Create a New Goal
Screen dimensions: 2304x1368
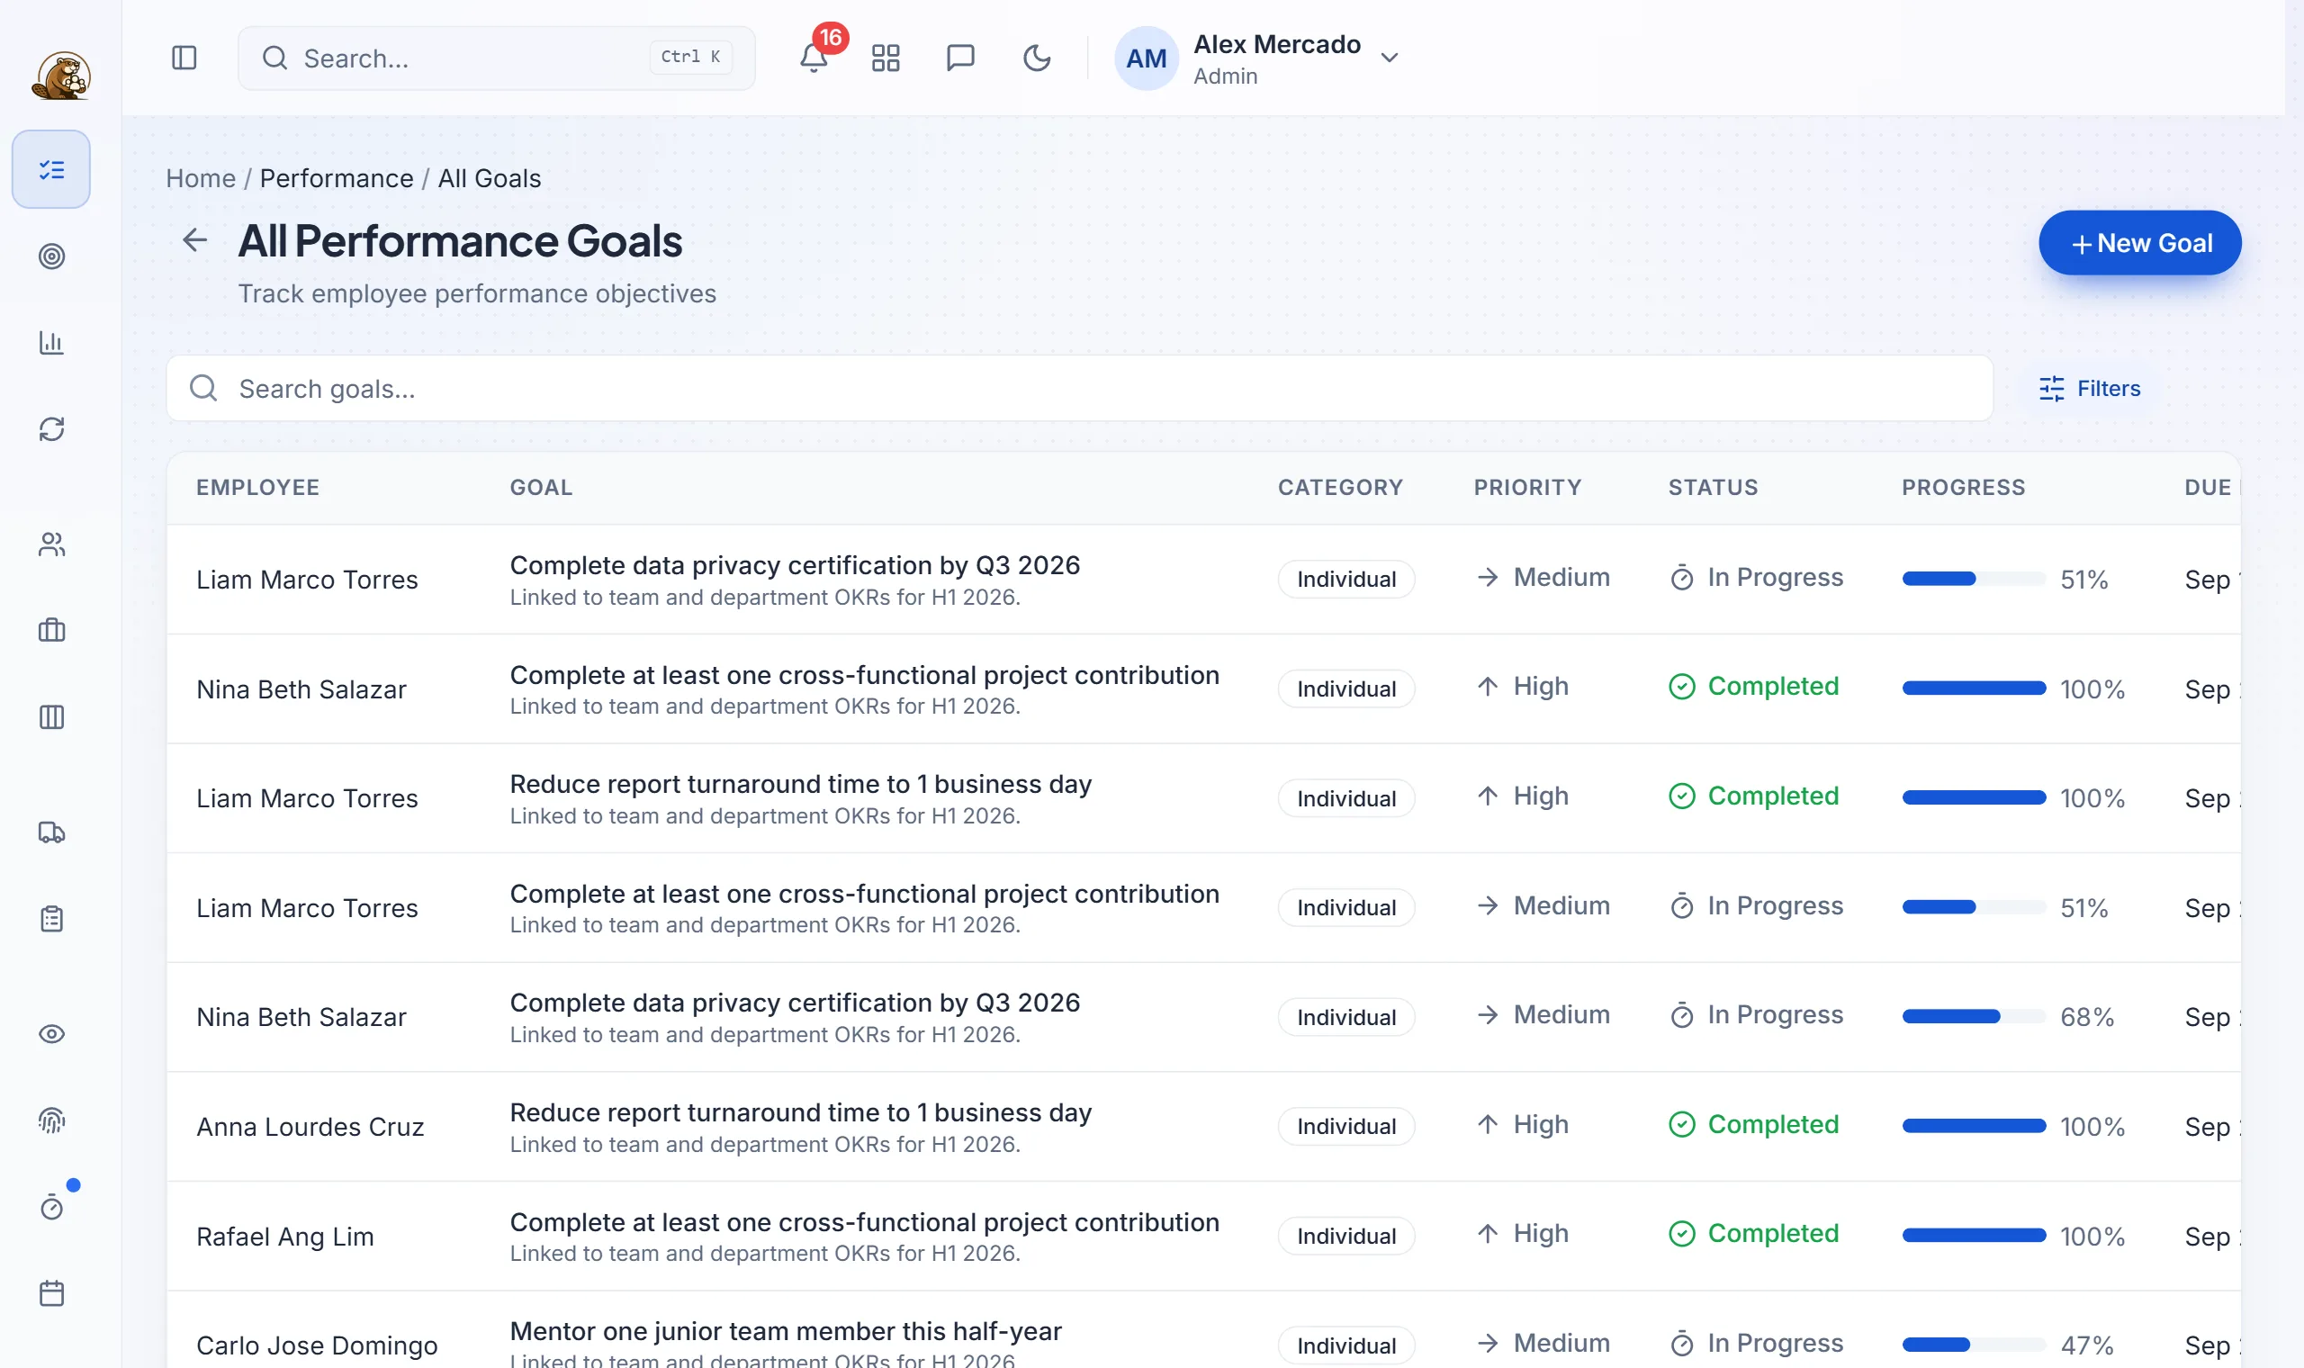2139,242
